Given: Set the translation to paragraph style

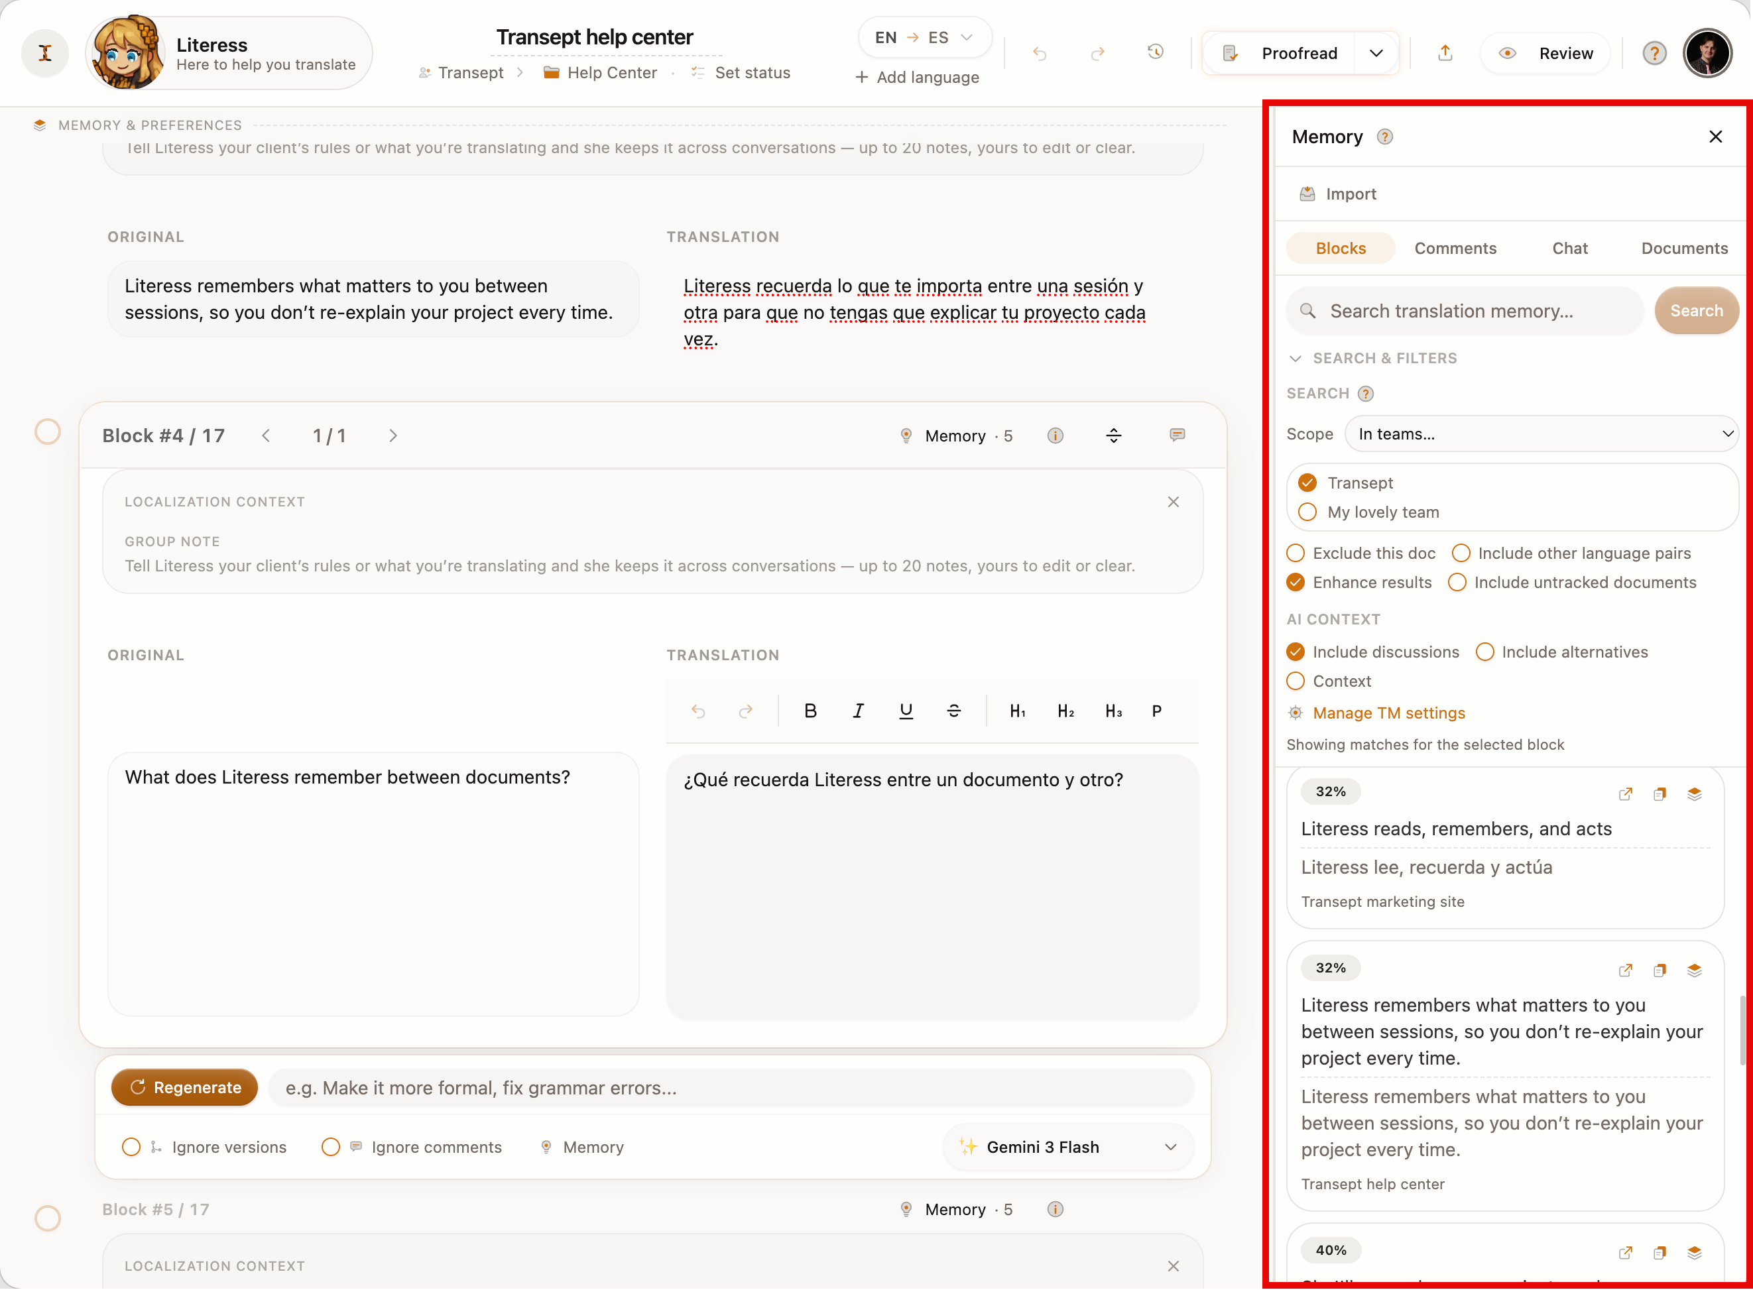Looking at the screenshot, I should (x=1156, y=711).
